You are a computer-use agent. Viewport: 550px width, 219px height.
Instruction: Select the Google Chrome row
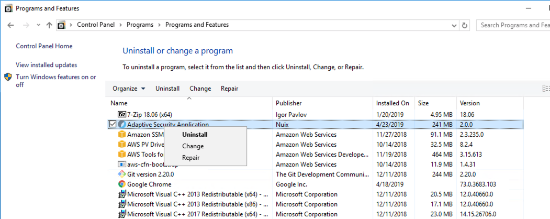pos(316,184)
